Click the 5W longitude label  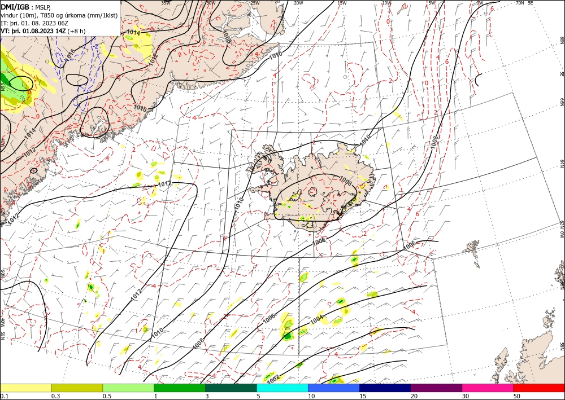(431, 2)
